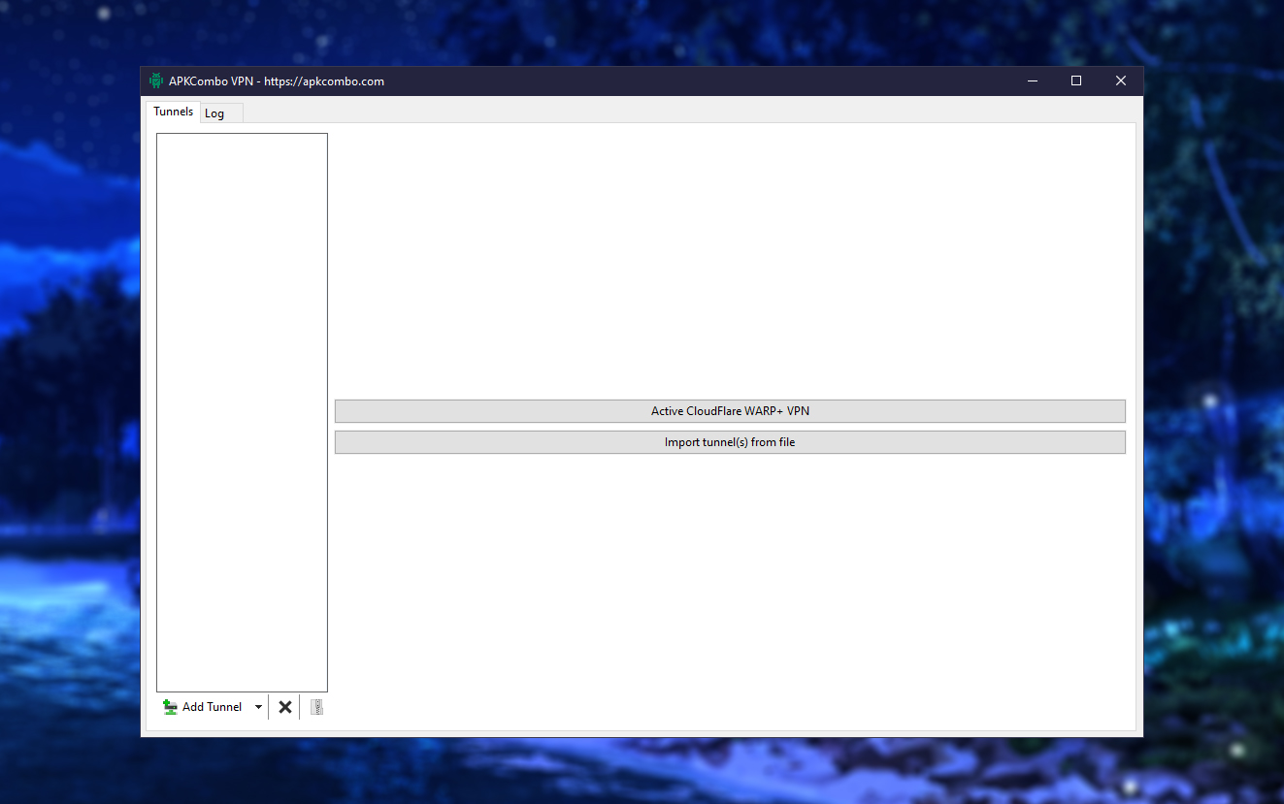
Task: Click the window title text APKCombo VPN
Action: click(x=211, y=81)
